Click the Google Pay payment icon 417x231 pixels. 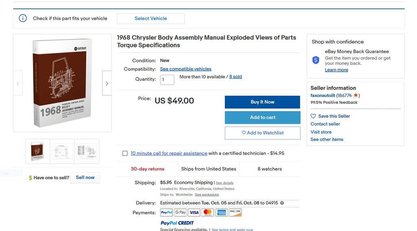(x=180, y=212)
